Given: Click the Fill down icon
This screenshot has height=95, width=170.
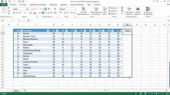Looking at the screenshot, I should [x=122, y=11].
